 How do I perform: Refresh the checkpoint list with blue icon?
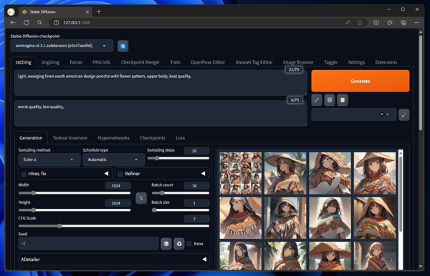click(123, 46)
